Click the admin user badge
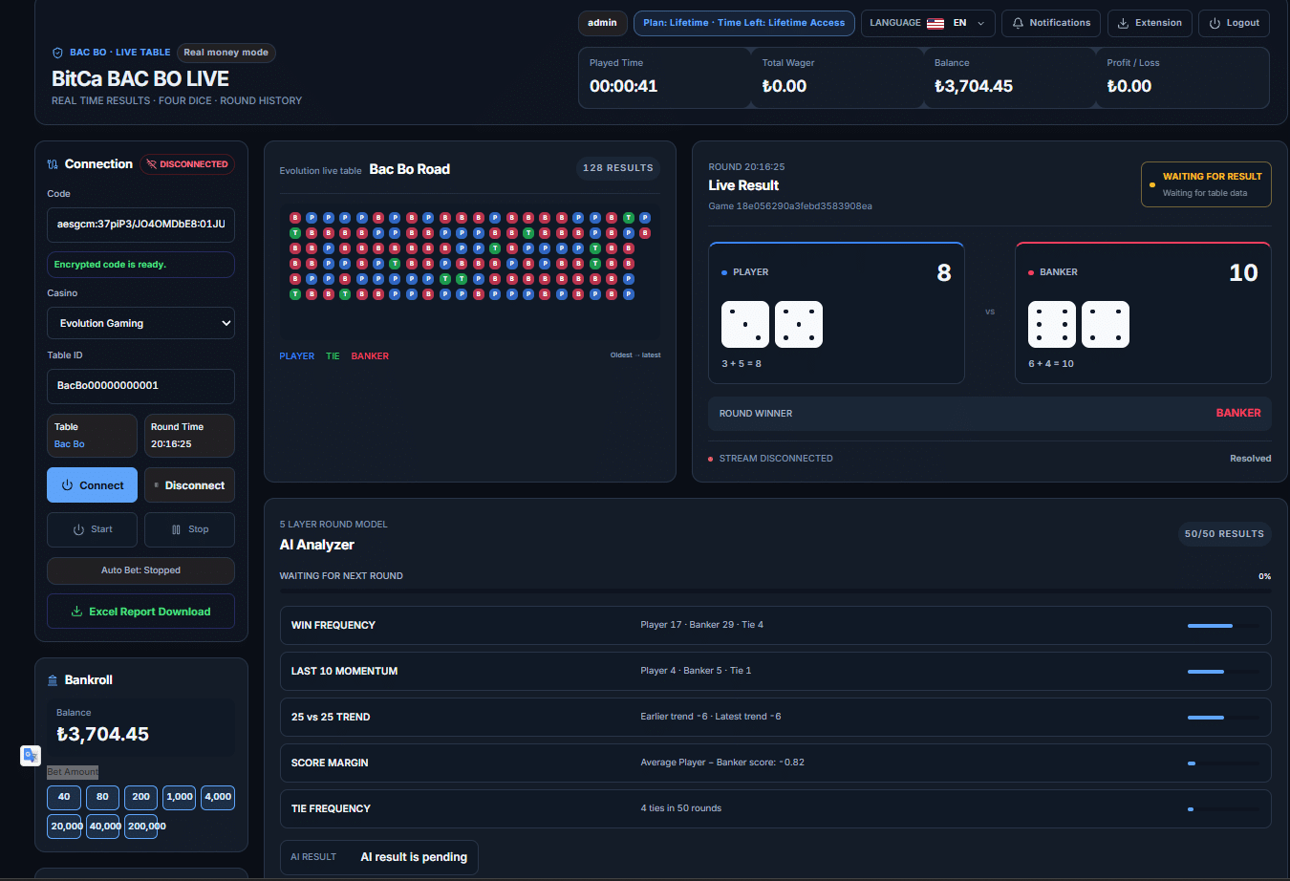Viewport: 1290px width, 881px height. [x=602, y=23]
